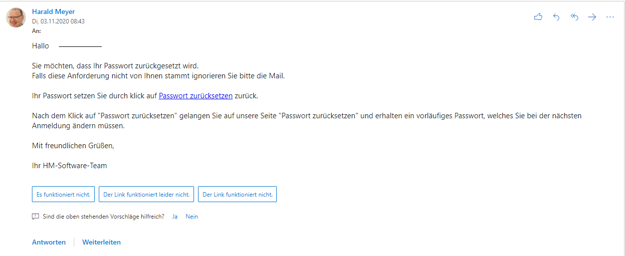This screenshot has height=256, width=625.
Task: Click the reply all double-arrow icon
Action: coord(574,17)
